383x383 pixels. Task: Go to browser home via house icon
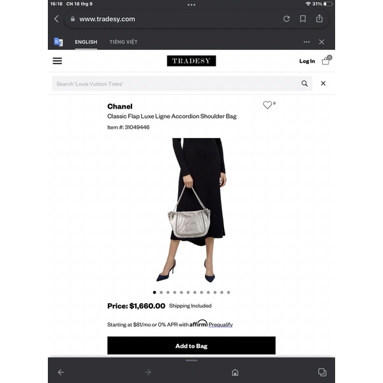tap(235, 372)
